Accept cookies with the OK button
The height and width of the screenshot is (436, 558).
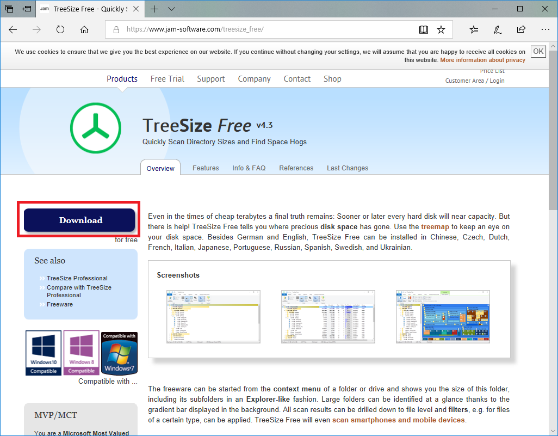(x=538, y=51)
